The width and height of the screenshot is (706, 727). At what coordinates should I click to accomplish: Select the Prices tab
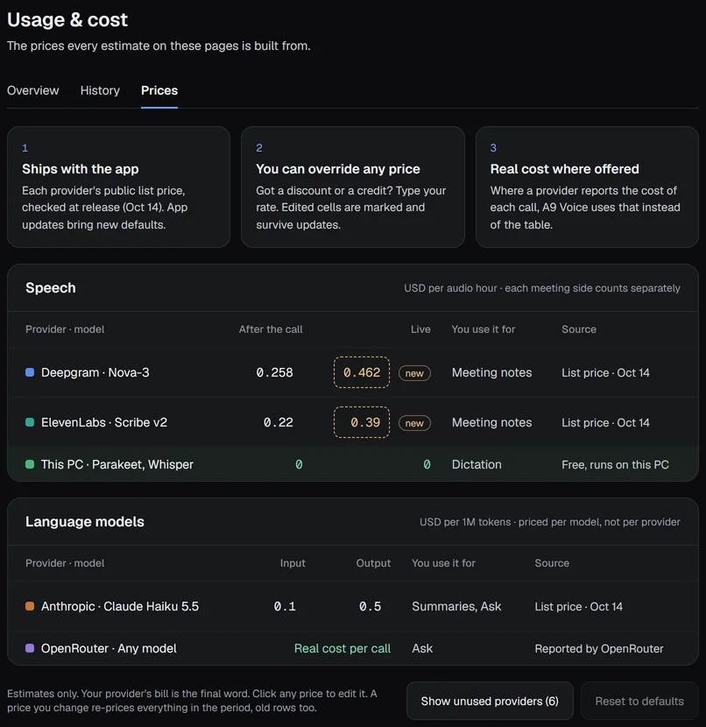tap(159, 90)
